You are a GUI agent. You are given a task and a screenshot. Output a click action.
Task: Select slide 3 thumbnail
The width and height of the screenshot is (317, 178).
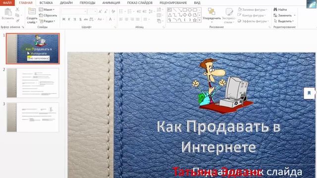(33, 117)
